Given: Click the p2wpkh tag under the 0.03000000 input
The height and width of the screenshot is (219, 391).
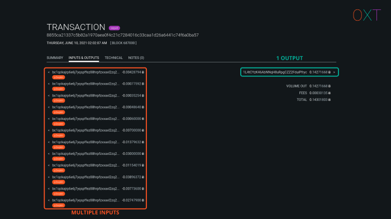Looking at the screenshot, I should point(59,159).
